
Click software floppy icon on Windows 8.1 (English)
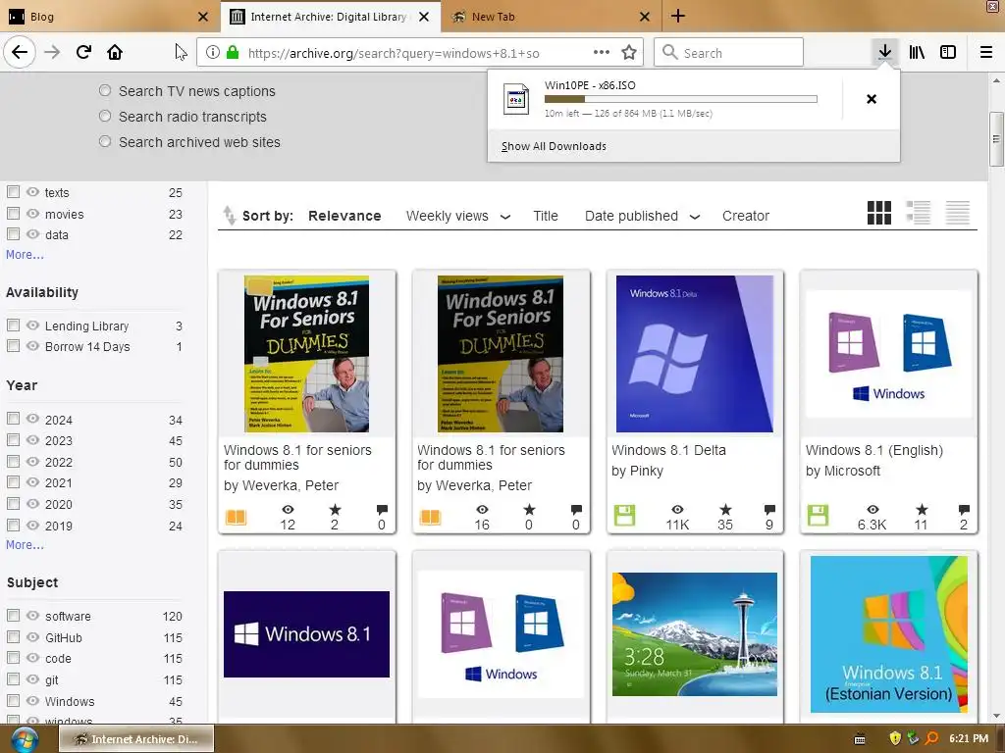pyautogui.click(x=818, y=516)
